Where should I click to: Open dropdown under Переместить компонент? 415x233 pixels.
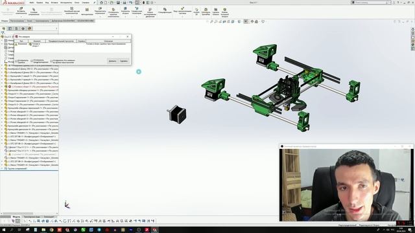pos(100,17)
